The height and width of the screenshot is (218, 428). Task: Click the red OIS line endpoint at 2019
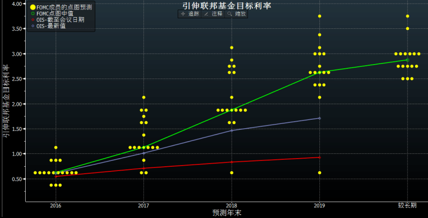(319, 157)
